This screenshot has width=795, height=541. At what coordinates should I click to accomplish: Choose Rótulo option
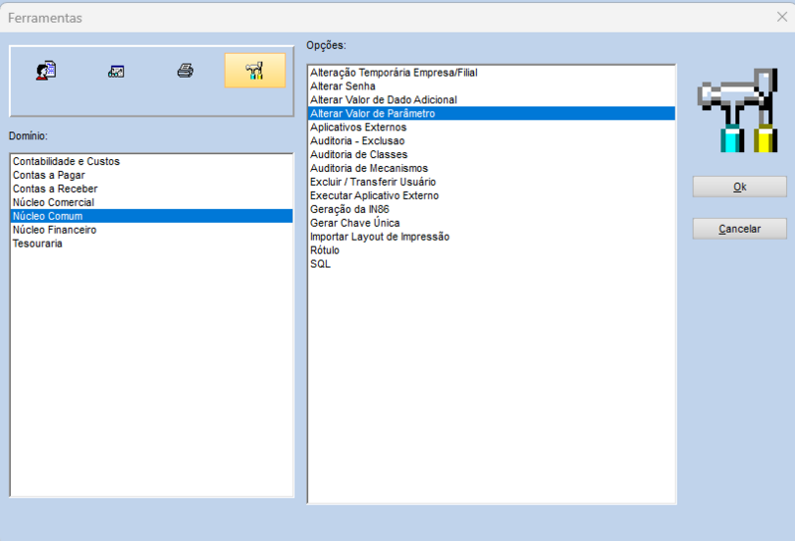[x=491, y=251]
